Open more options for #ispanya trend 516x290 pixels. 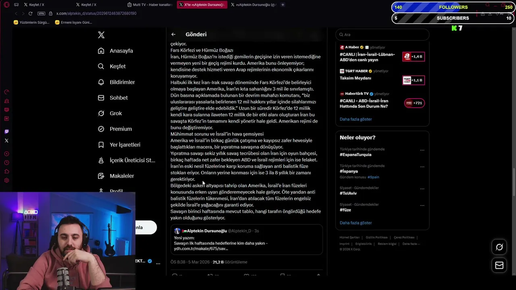(x=422, y=167)
